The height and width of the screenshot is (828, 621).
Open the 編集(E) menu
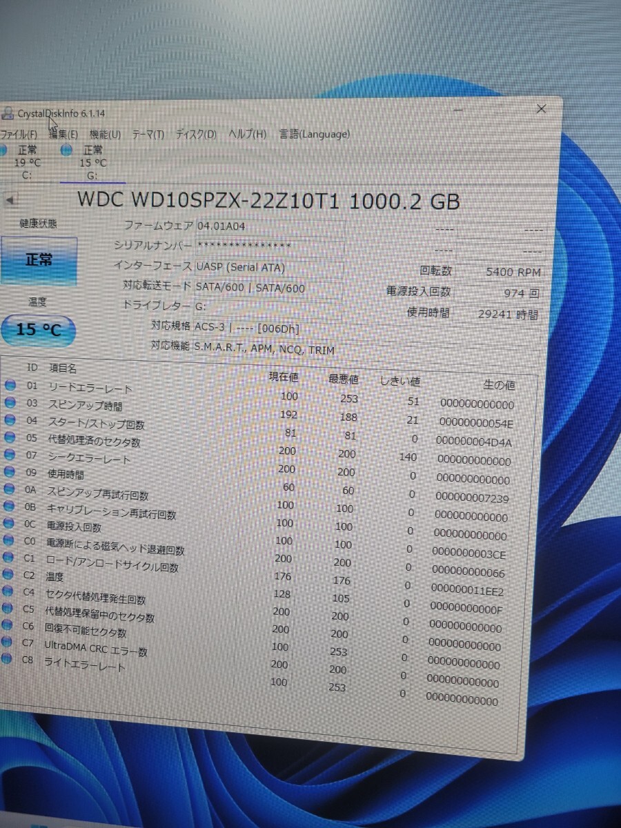pyautogui.click(x=63, y=134)
